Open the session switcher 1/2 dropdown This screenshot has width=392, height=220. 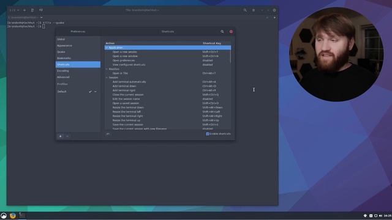pos(14,10)
